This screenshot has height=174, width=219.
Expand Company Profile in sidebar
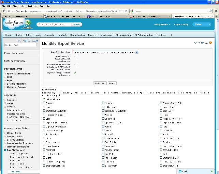point(5,137)
